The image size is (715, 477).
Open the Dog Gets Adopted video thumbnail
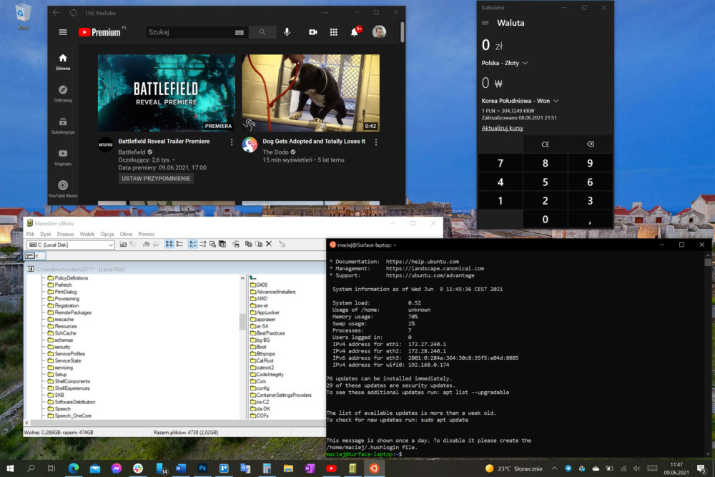click(x=310, y=93)
